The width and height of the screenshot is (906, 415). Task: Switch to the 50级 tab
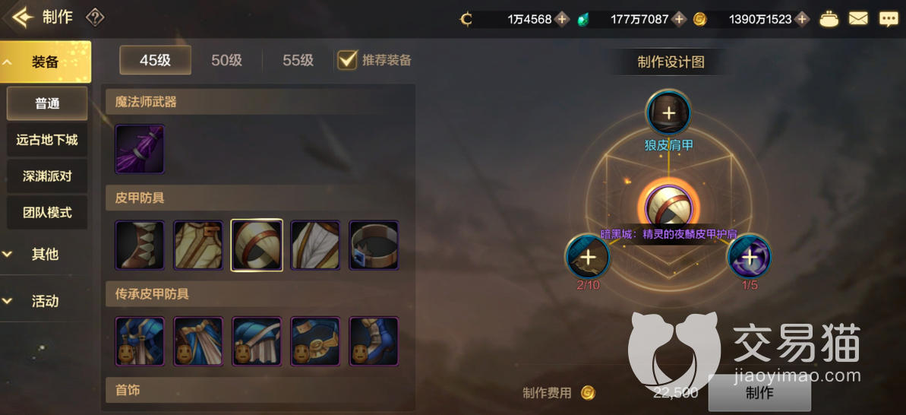point(226,60)
